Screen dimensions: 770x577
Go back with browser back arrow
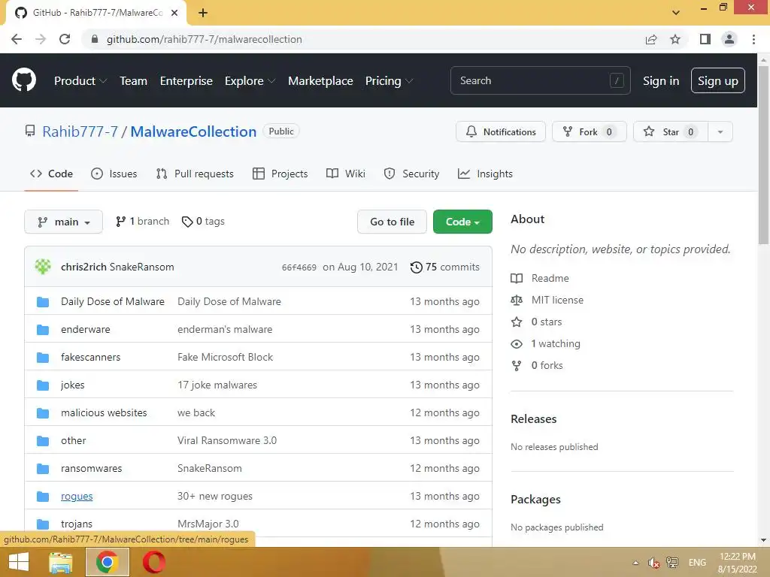tap(17, 39)
